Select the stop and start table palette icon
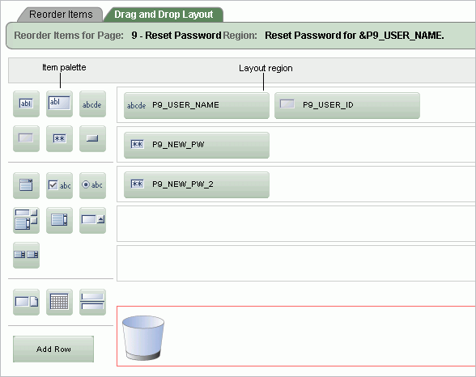The height and width of the screenshot is (377, 476). click(92, 302)
